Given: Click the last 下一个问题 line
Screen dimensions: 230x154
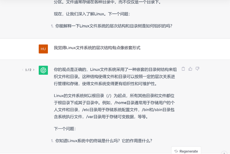Looking at the screenshot, I should tap(65, 129).
